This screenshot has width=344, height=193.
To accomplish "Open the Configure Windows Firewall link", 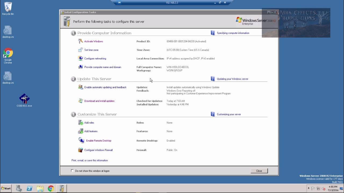I will click(98, 150).
